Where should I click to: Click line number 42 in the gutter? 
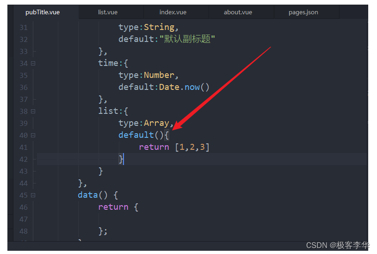[x=24, y=159]
